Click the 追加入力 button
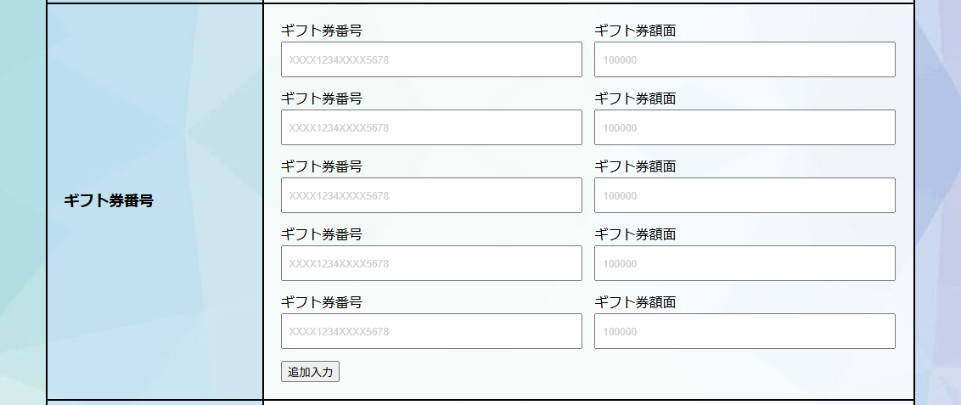 coord(310,372)
